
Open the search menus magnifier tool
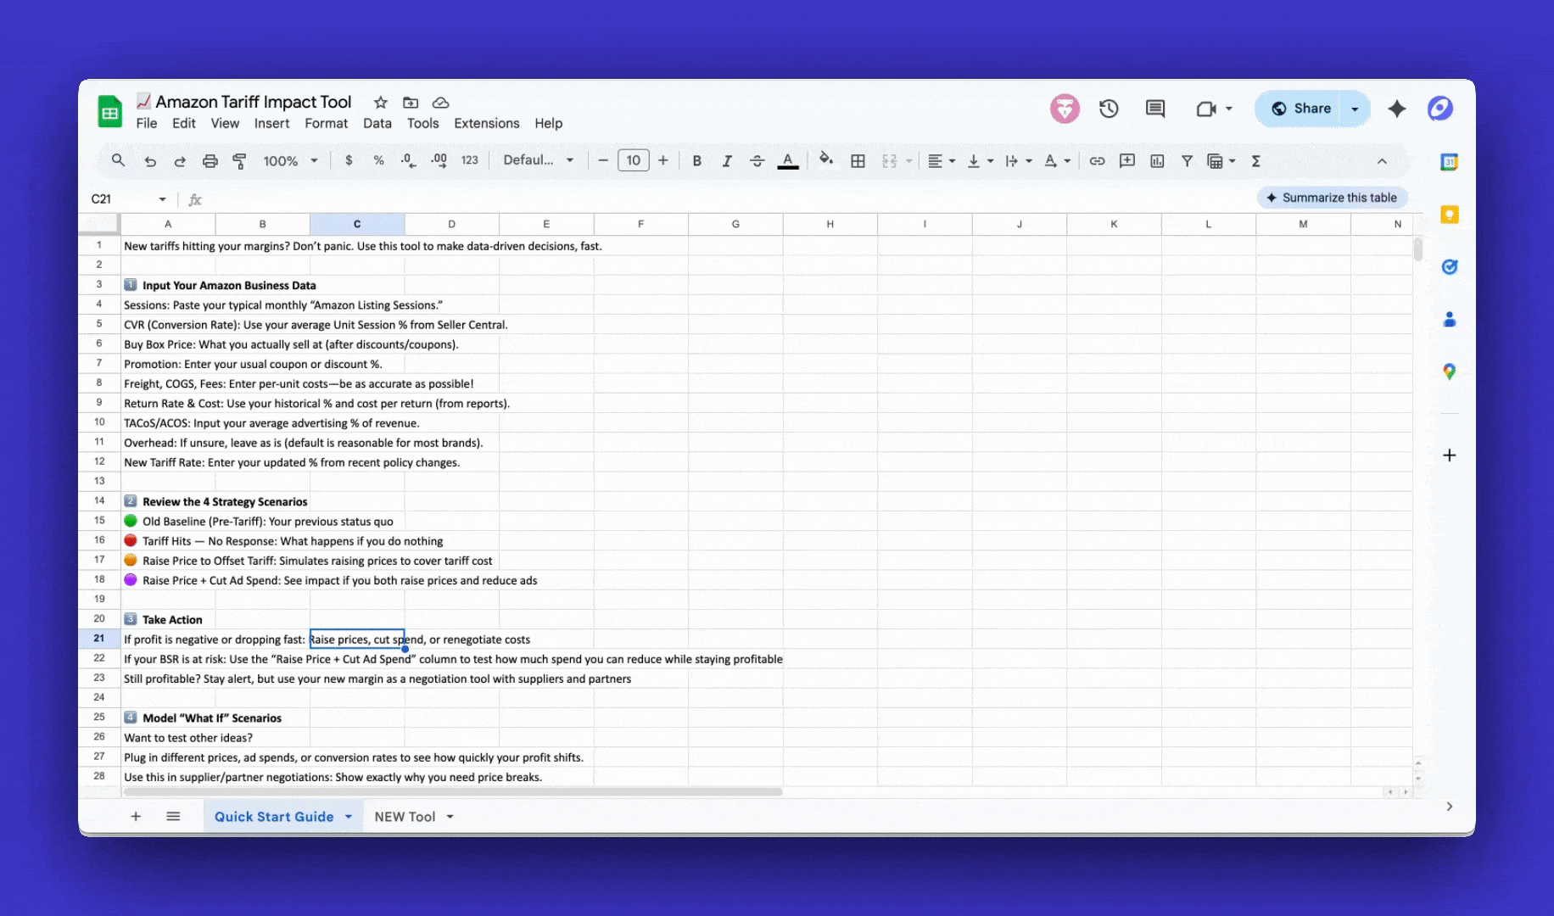click(x=118, y=160)
